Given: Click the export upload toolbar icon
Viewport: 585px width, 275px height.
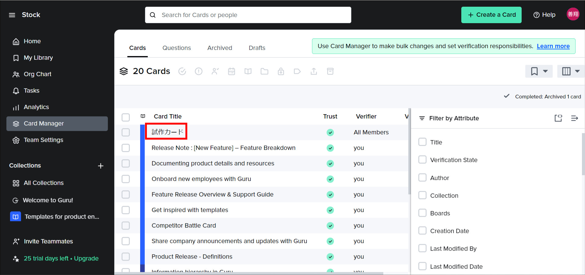Looking at the screenshot, I should tap(314, 71).
